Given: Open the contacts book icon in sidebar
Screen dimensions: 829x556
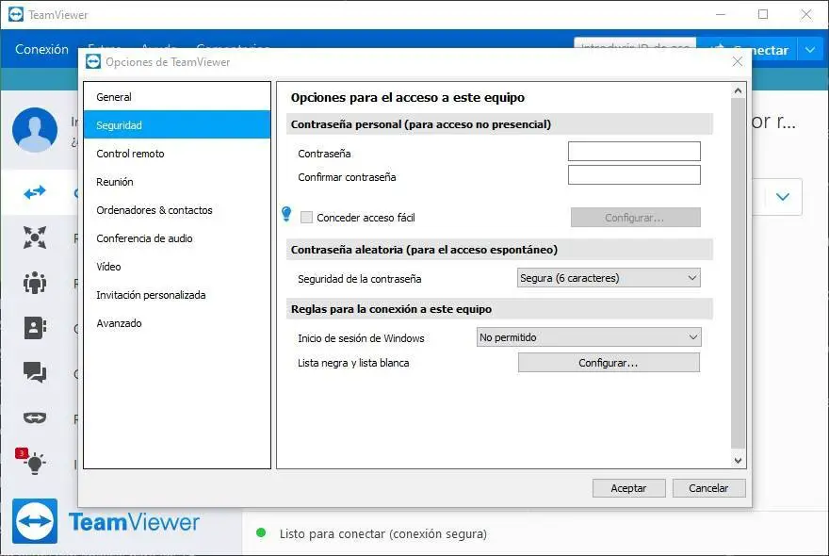Looking at the screenshot, I should (35, 328).
